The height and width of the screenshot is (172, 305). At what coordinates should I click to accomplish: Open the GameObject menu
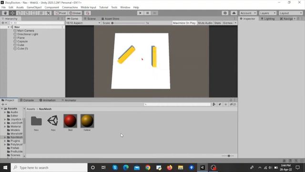point(34,8)
